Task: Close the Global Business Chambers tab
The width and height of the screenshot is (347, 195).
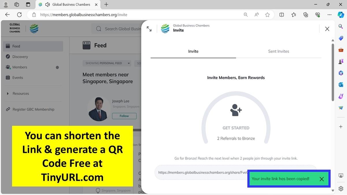Action: [96, 5]
